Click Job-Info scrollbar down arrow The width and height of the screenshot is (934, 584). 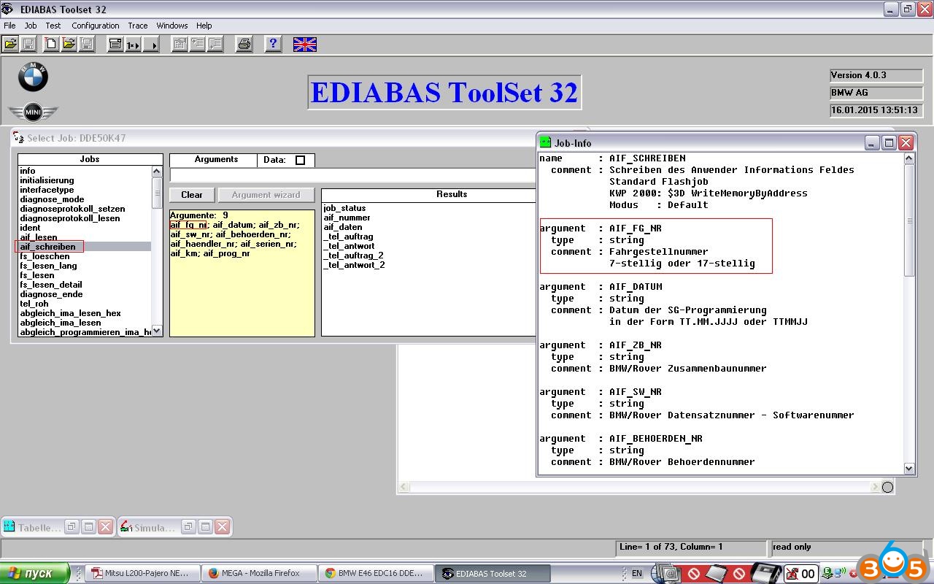tap(909, 469)
